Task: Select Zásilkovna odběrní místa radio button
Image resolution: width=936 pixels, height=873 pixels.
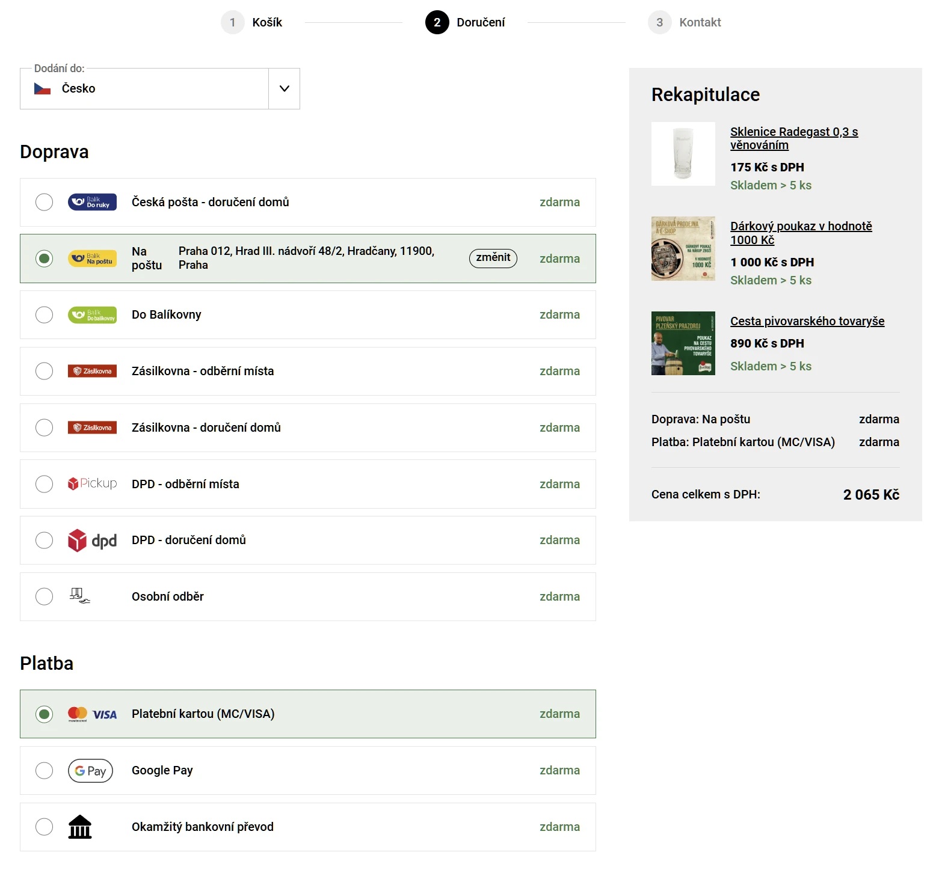Action: pyautogui.click(x=44, y=371)
